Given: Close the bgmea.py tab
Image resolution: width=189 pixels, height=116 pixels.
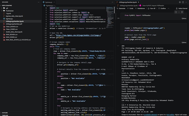Looking at the screenshot, I should 54,2.
